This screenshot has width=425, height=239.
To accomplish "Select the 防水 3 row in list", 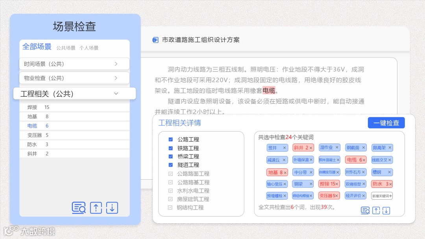I will pyautogui.click(x=74, y=145).
